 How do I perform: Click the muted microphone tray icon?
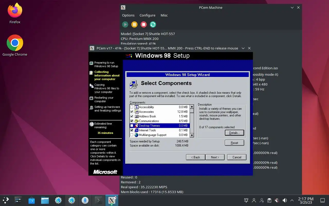(277, 200)
